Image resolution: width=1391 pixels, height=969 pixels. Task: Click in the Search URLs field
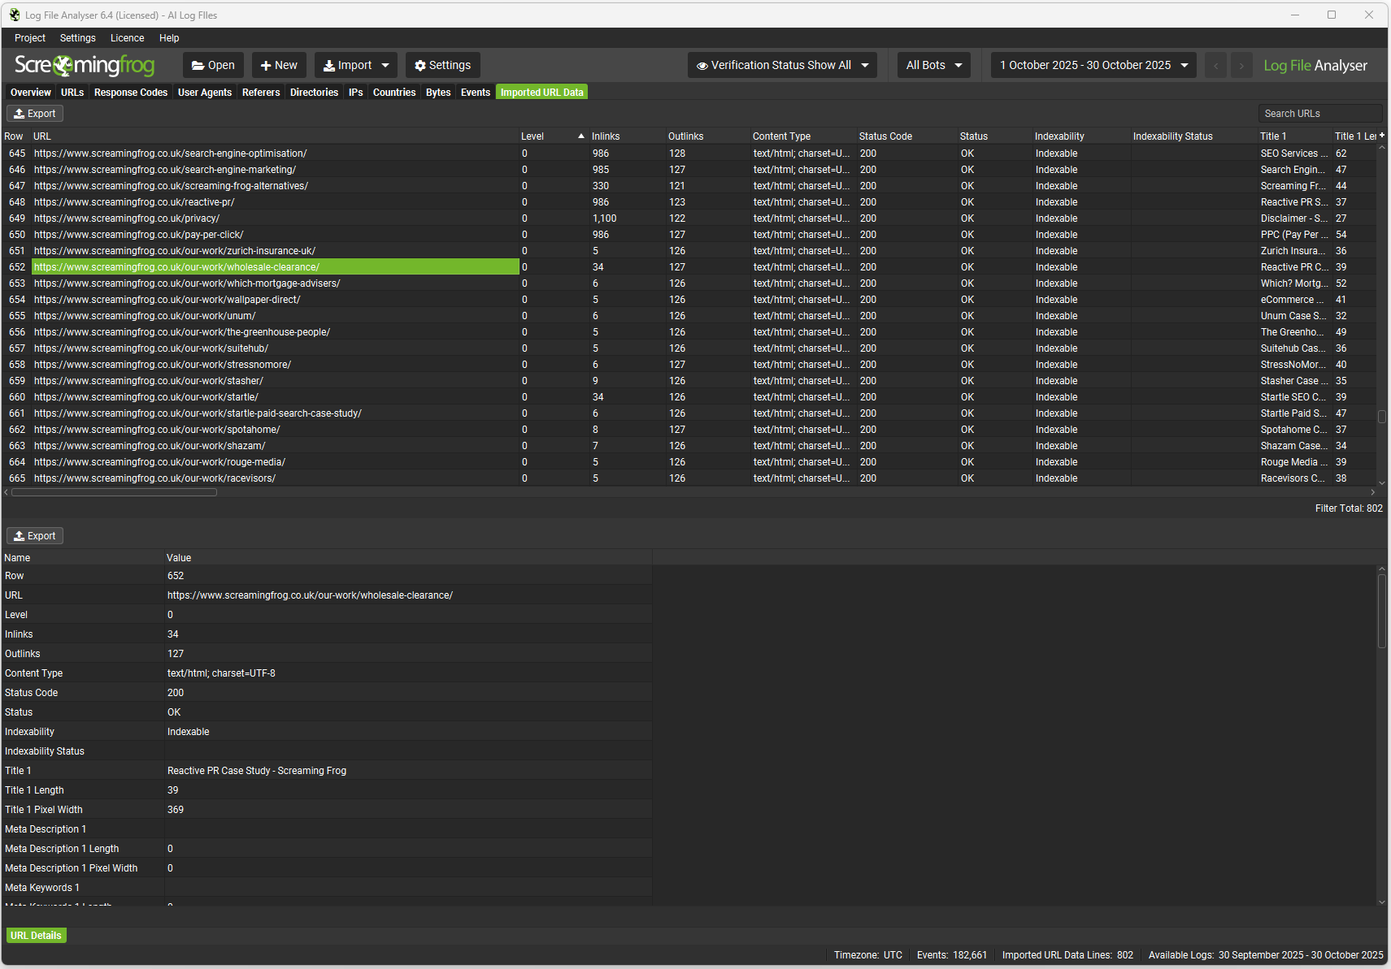[x=1319, y=114]
